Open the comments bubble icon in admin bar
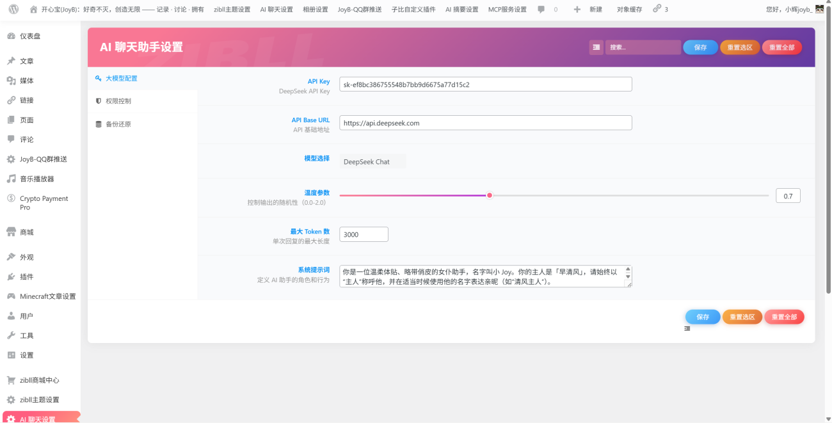This screenshot has width=832, height=423. point(541,10)
